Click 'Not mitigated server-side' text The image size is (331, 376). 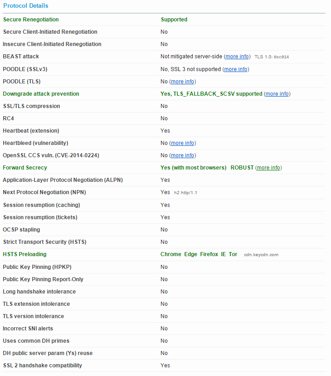point(191,57)
